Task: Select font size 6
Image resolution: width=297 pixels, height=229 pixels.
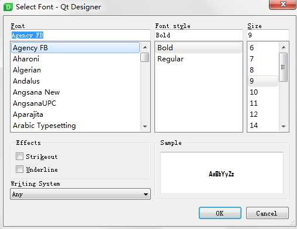Action: coord(263,48)
